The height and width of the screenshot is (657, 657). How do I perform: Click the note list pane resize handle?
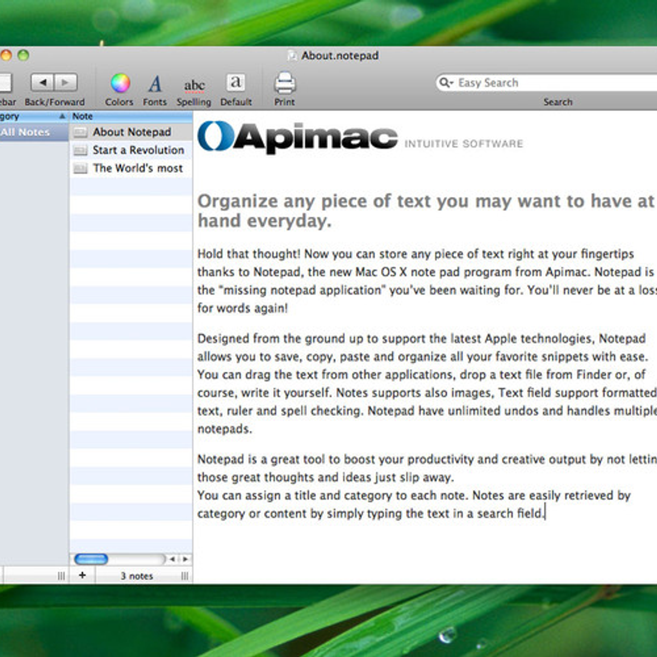coord(185,576)
